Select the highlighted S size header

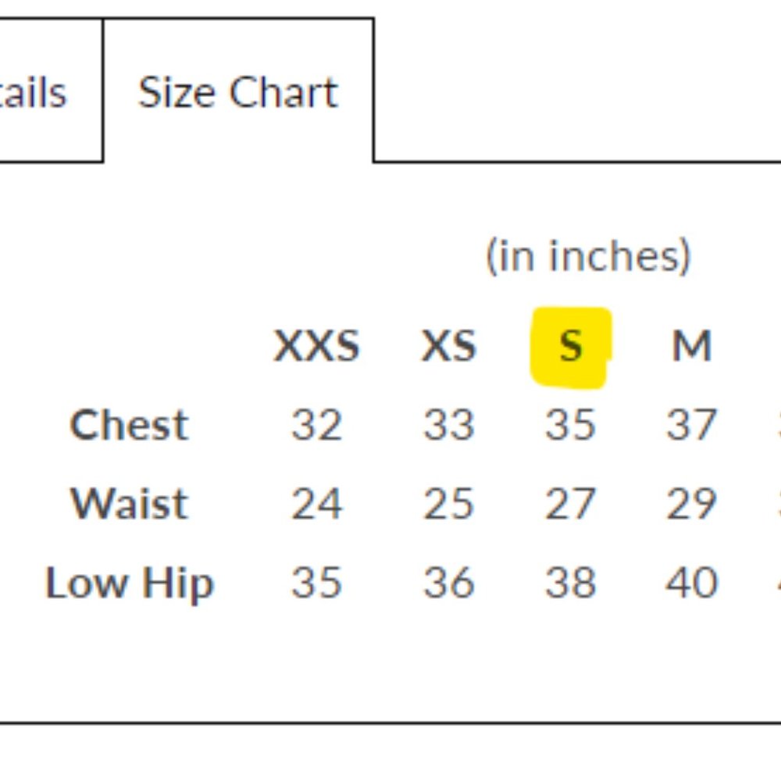[x=571, y=346]
